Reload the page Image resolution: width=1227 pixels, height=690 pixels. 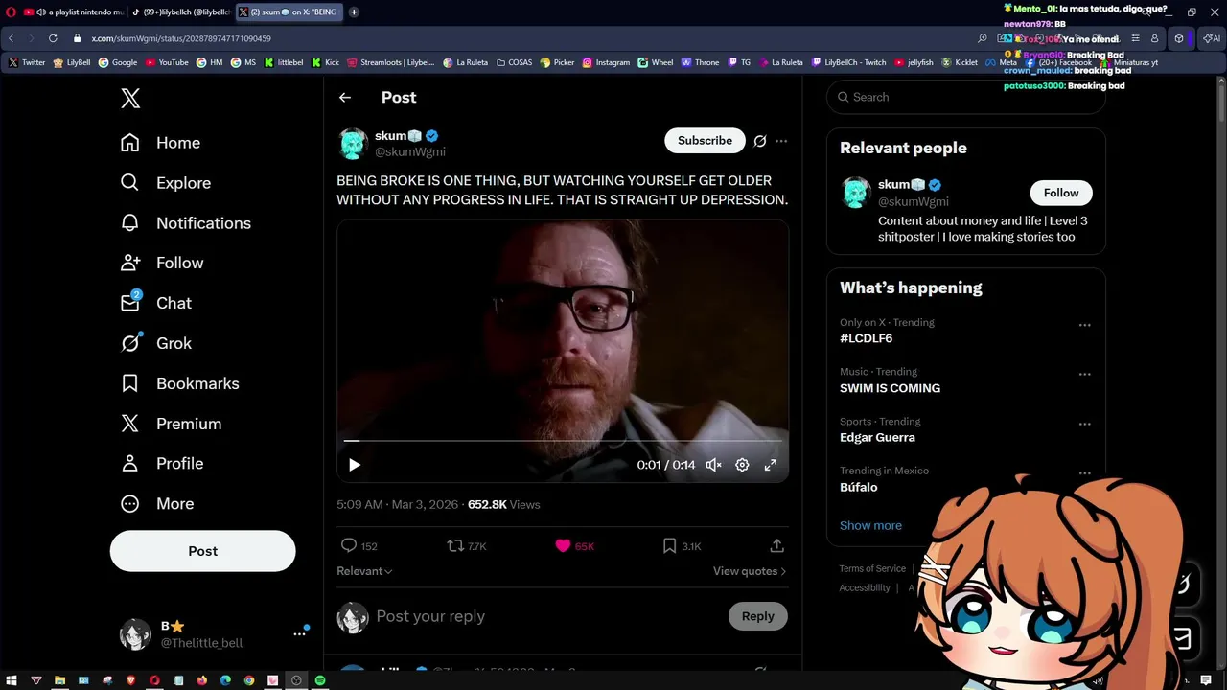[53, 38]
